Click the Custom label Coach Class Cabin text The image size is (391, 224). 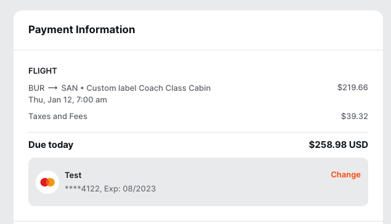(x=148, y=88)
